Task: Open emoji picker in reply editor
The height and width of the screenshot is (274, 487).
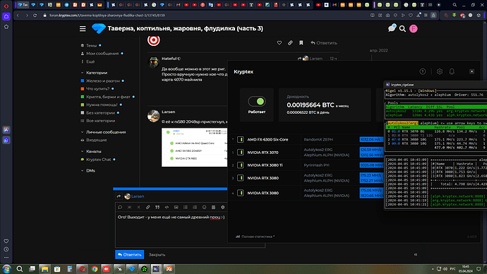Action: click(204, 207)
